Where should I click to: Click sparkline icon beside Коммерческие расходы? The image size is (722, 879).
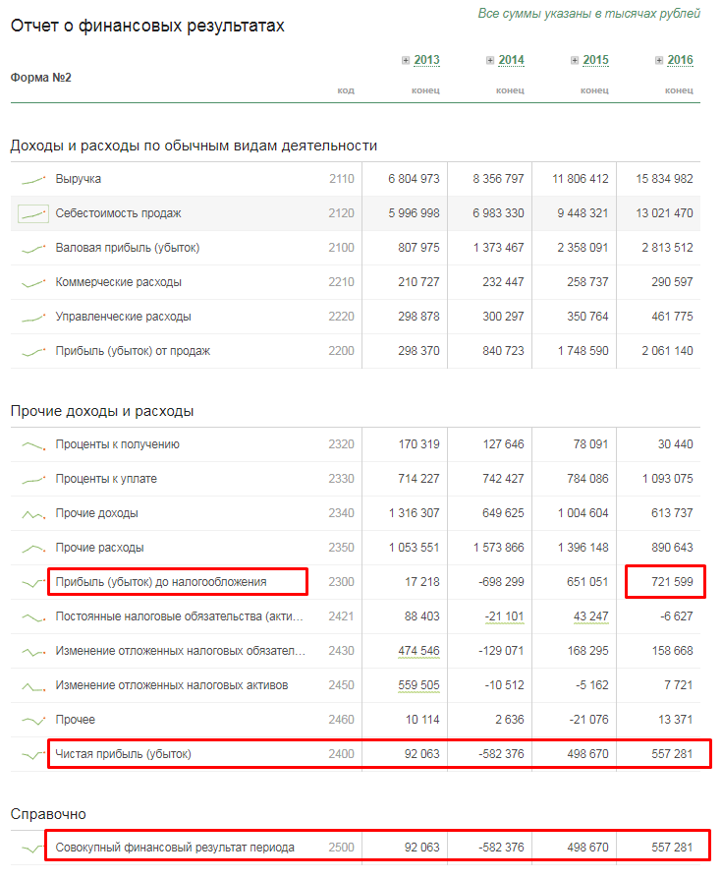(x=33, y=282)
